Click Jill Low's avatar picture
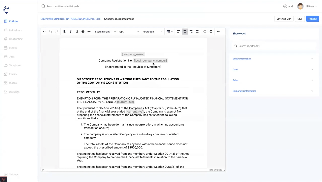Viewport: 322px width, 182px height. coord(300,6)
